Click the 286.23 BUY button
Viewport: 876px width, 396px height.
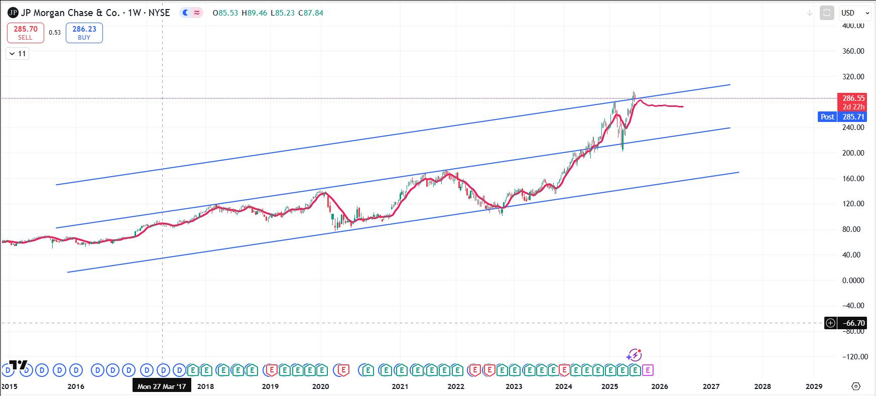click(84, 33)
